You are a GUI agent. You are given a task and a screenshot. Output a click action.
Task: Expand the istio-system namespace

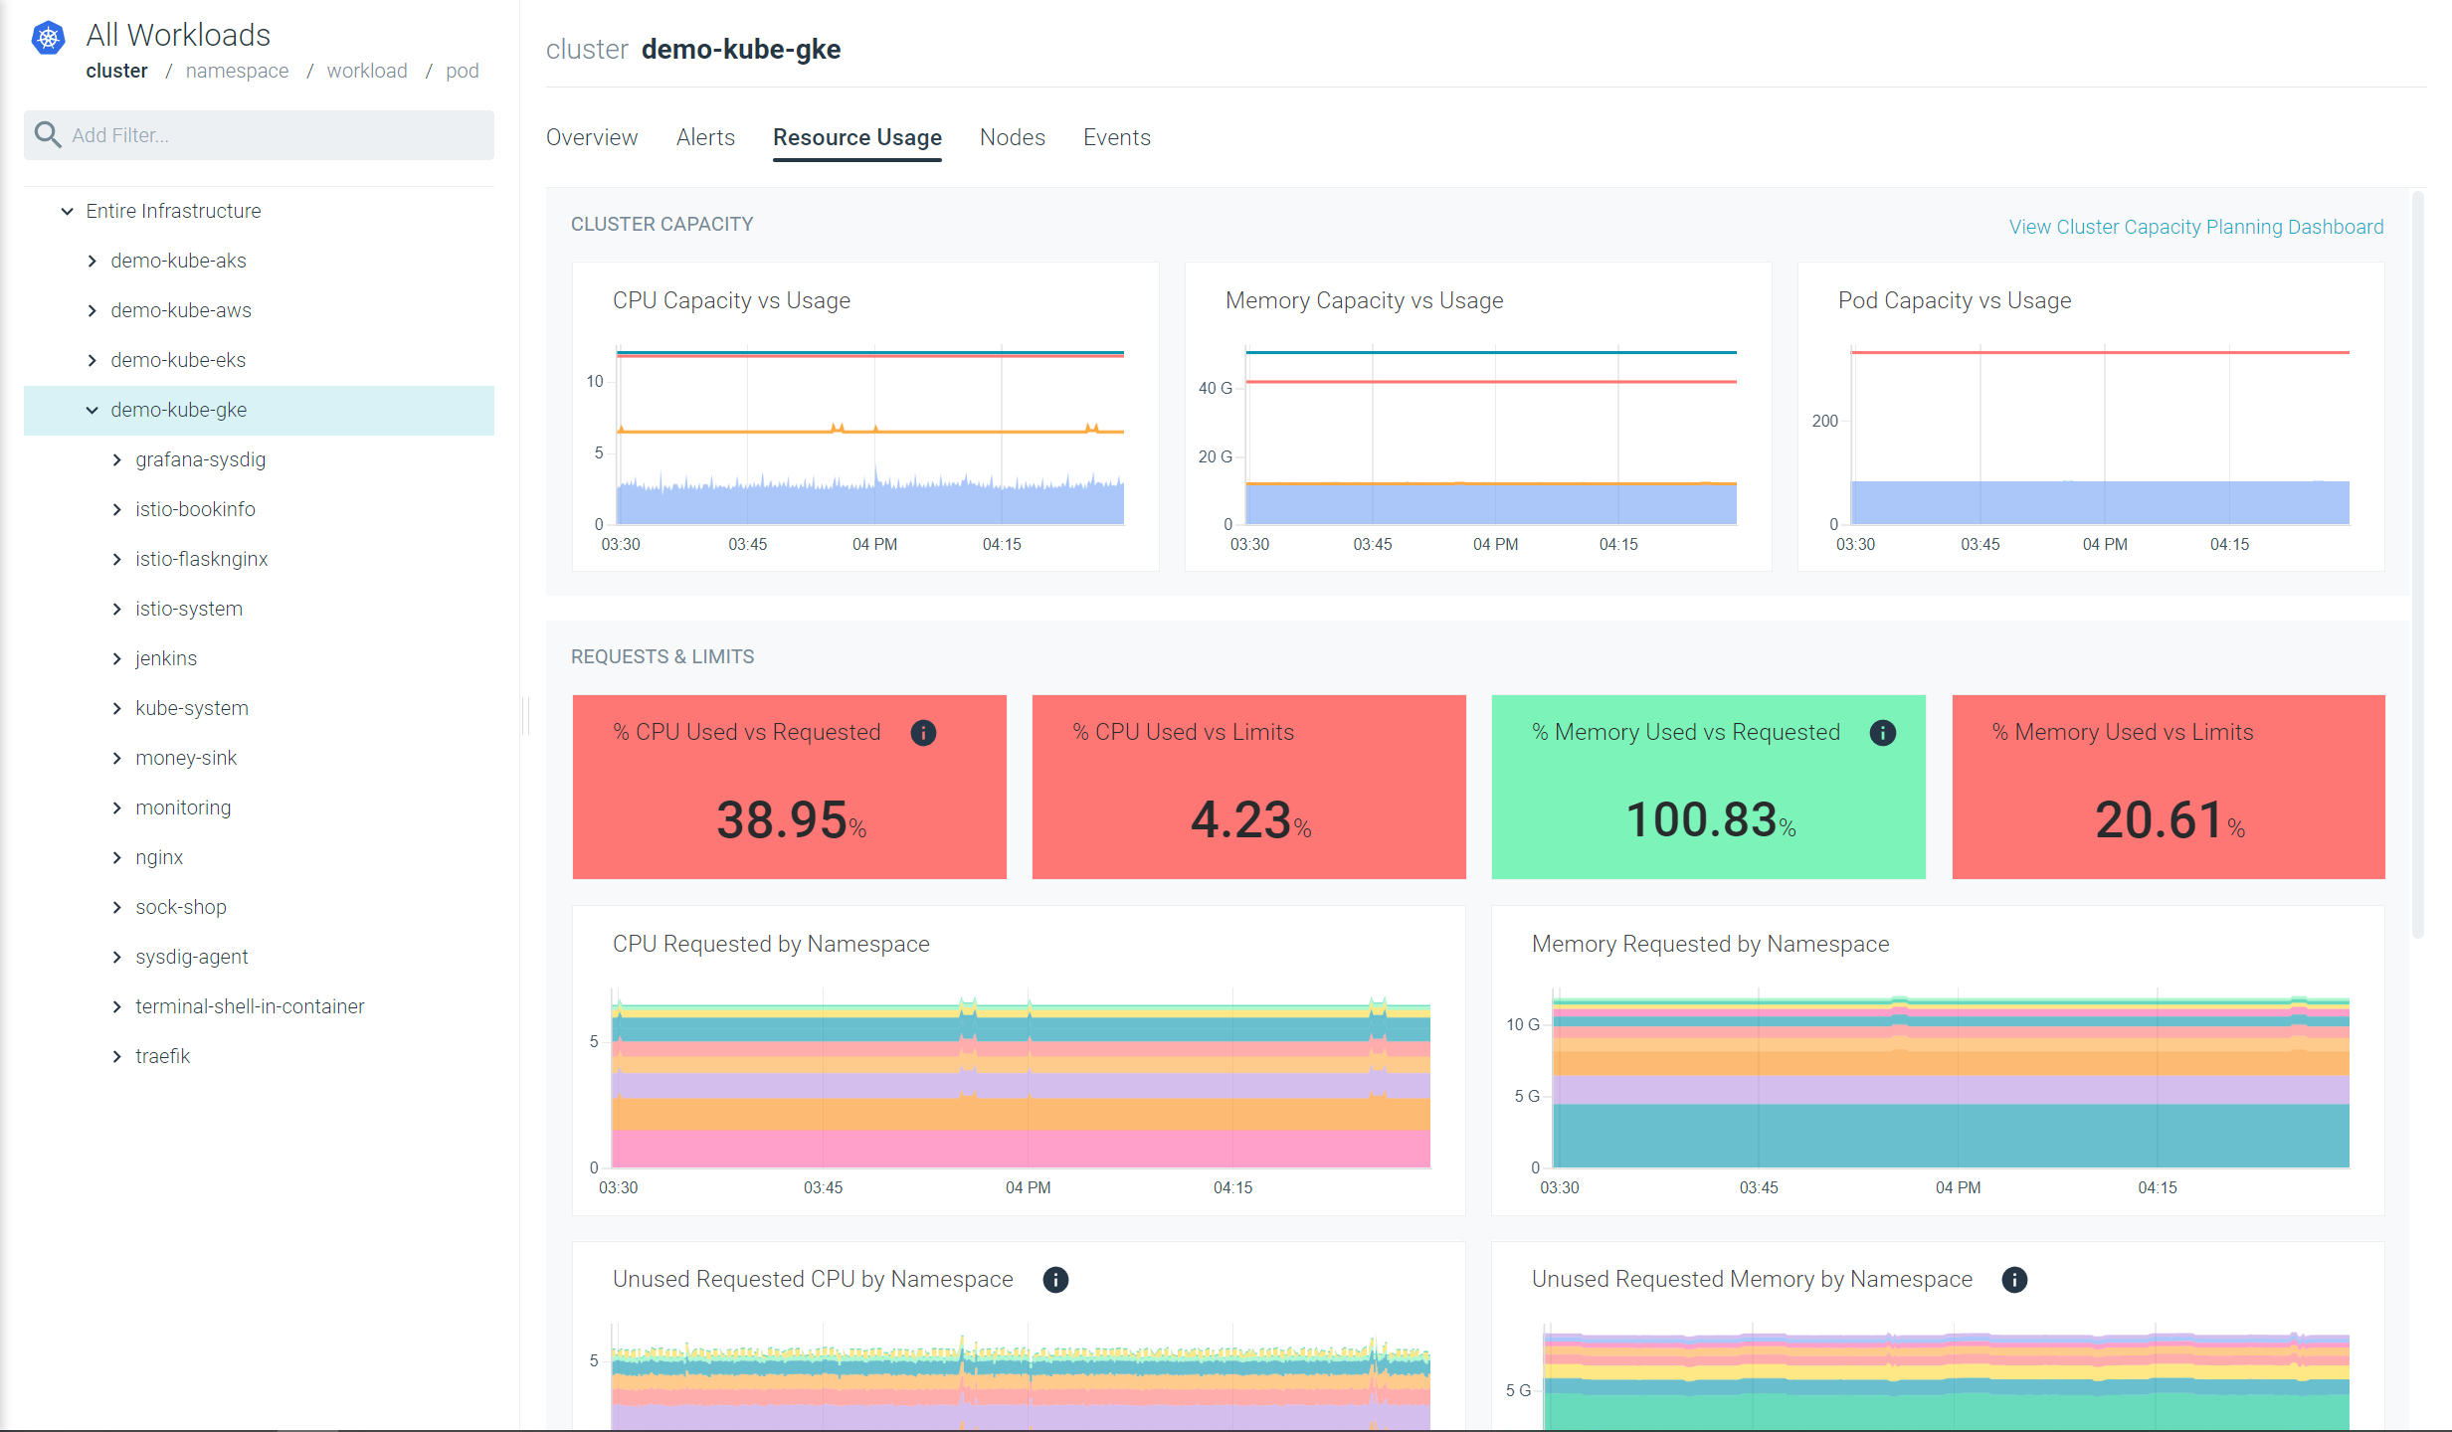[116, 609]
